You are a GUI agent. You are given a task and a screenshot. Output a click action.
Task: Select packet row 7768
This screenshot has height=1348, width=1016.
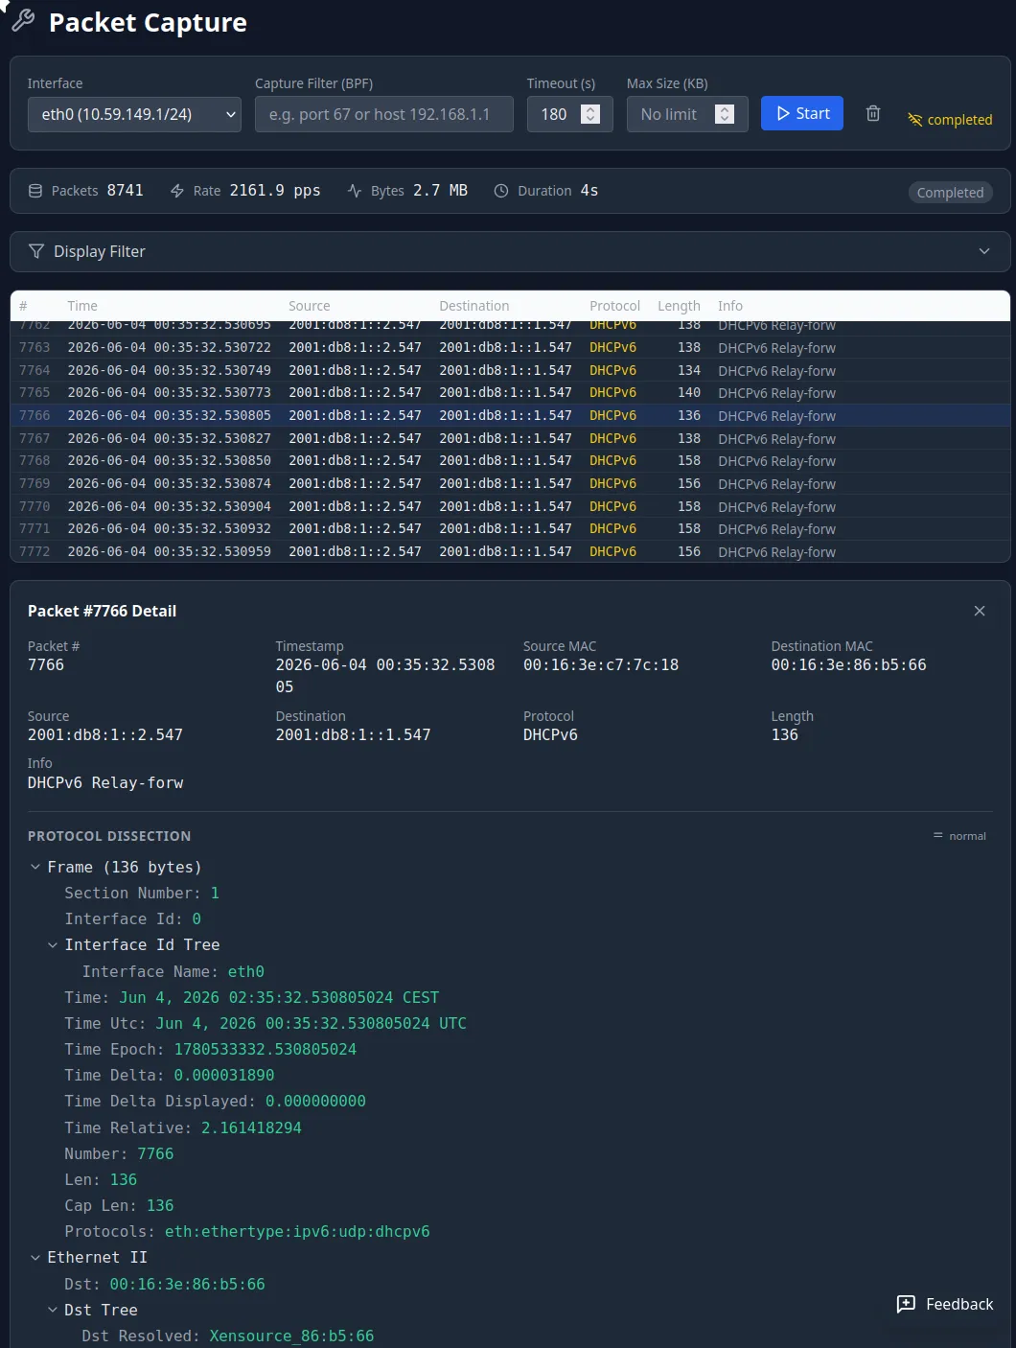[510, 460]
